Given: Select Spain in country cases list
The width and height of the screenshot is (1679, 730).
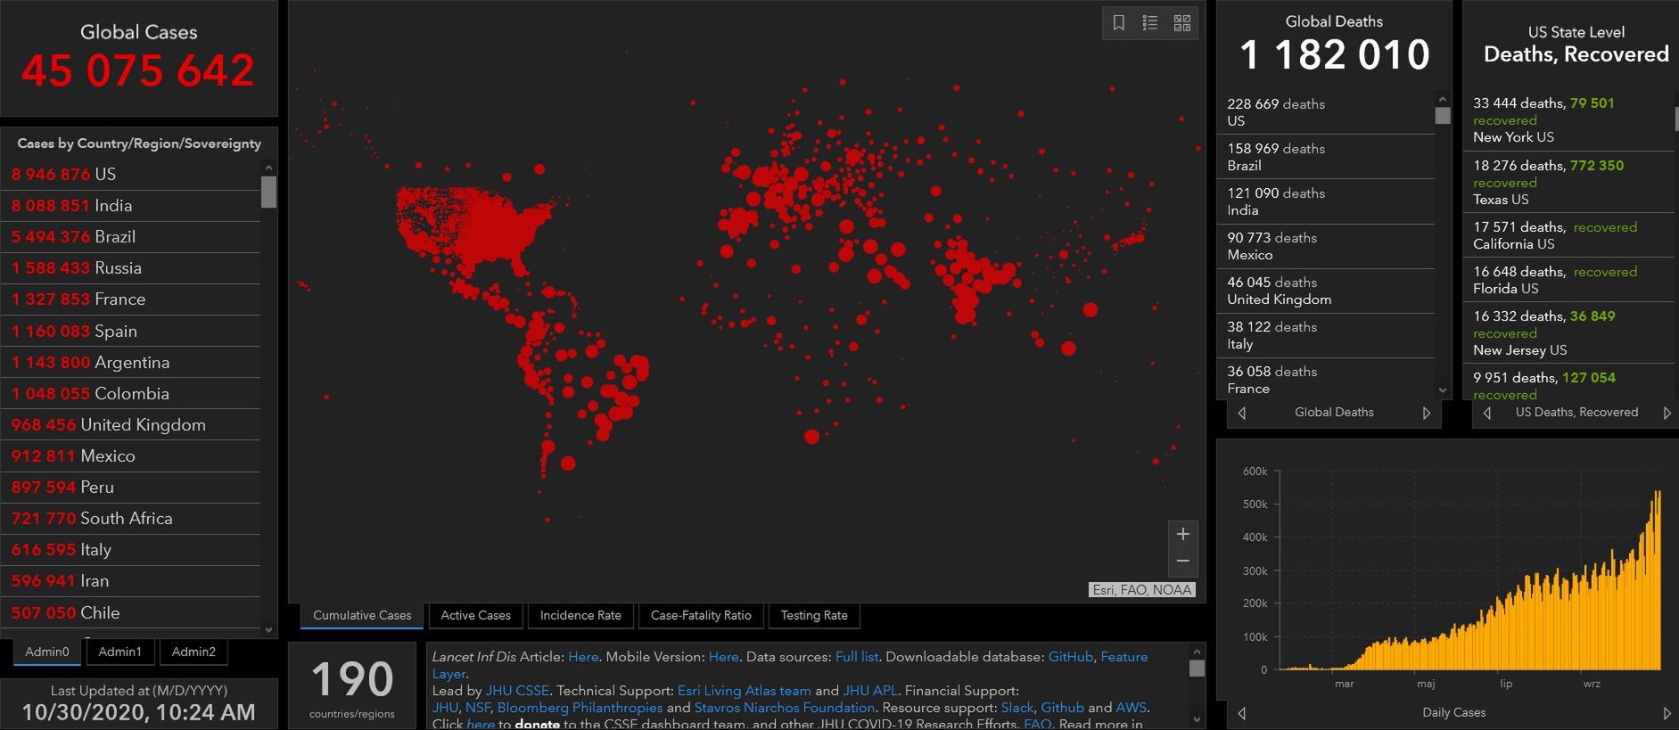Looking at the screenshot, I should point(130,332).
